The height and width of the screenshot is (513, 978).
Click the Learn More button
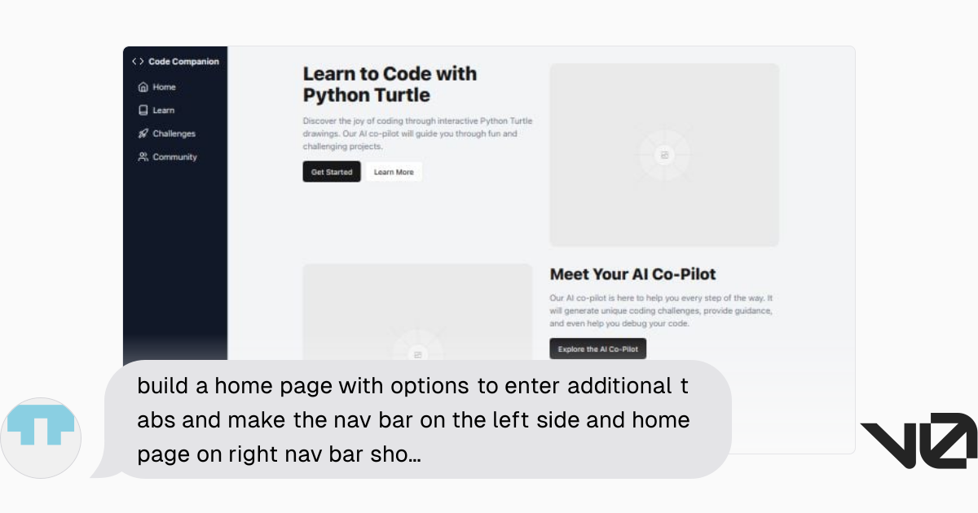tap(394, 172)
